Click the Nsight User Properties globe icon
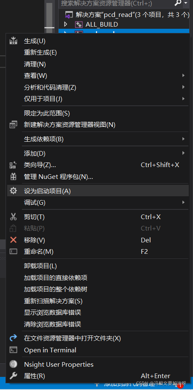 (13, 364)
